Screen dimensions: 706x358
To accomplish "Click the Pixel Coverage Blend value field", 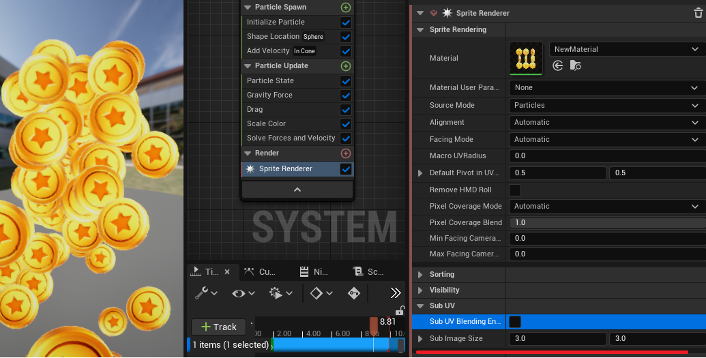I will pos(607,222).
